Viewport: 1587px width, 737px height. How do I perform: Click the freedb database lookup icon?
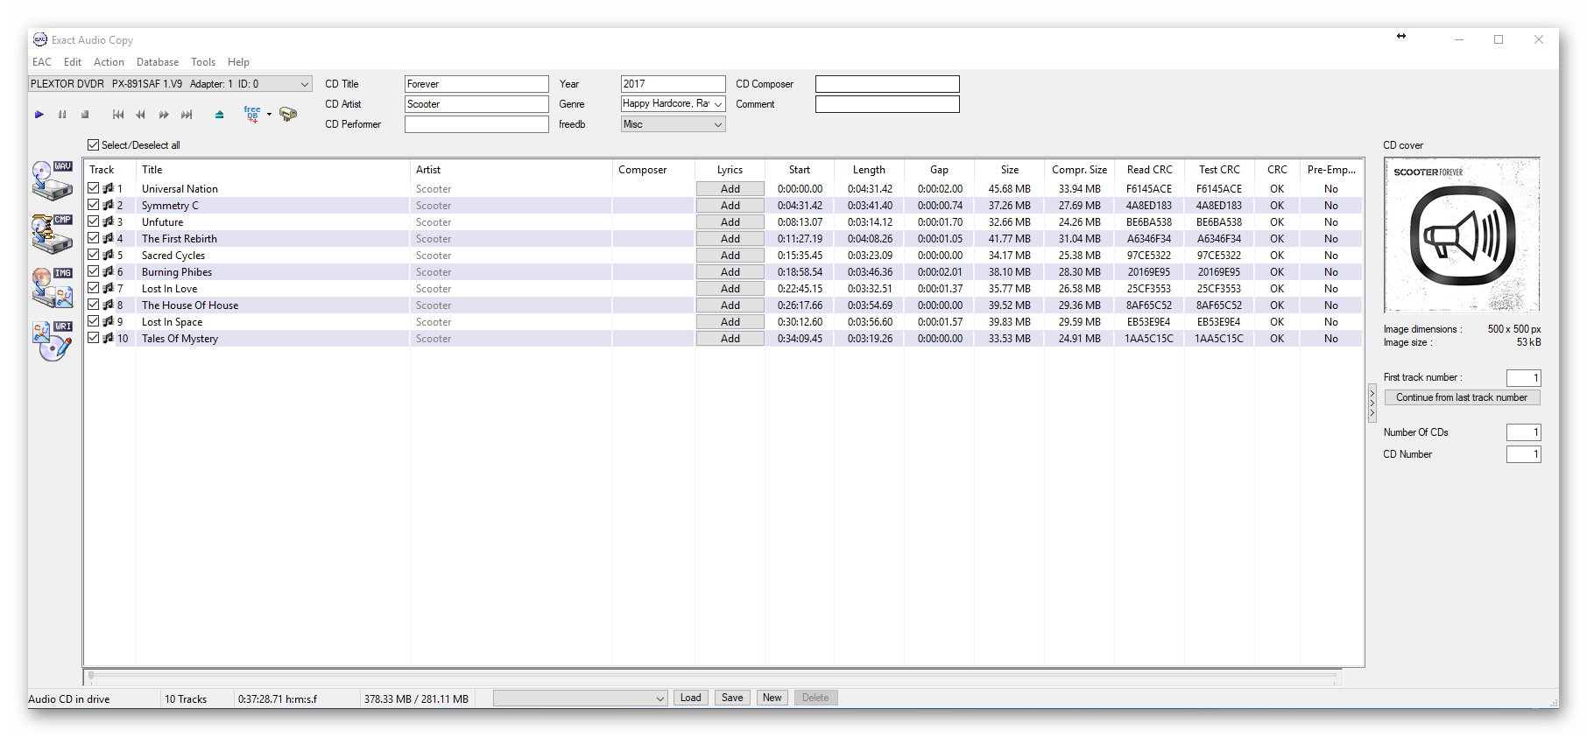[x=252, y=115]
